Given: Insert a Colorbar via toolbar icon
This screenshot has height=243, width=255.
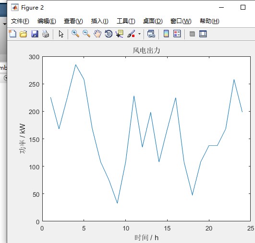Looking at the screenshot, I should click(x=166, y=34).
